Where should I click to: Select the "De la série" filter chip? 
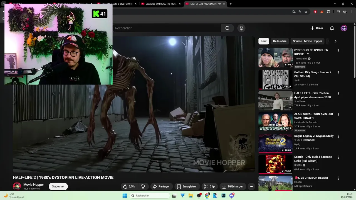tap(280, 41)
